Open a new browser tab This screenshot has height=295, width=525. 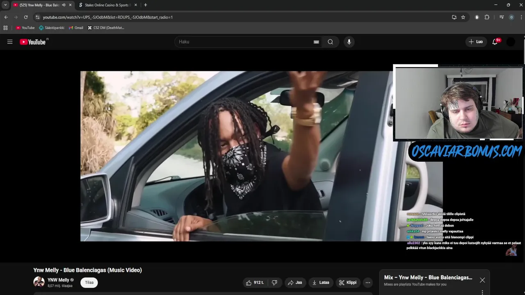(x=145, y=5)
